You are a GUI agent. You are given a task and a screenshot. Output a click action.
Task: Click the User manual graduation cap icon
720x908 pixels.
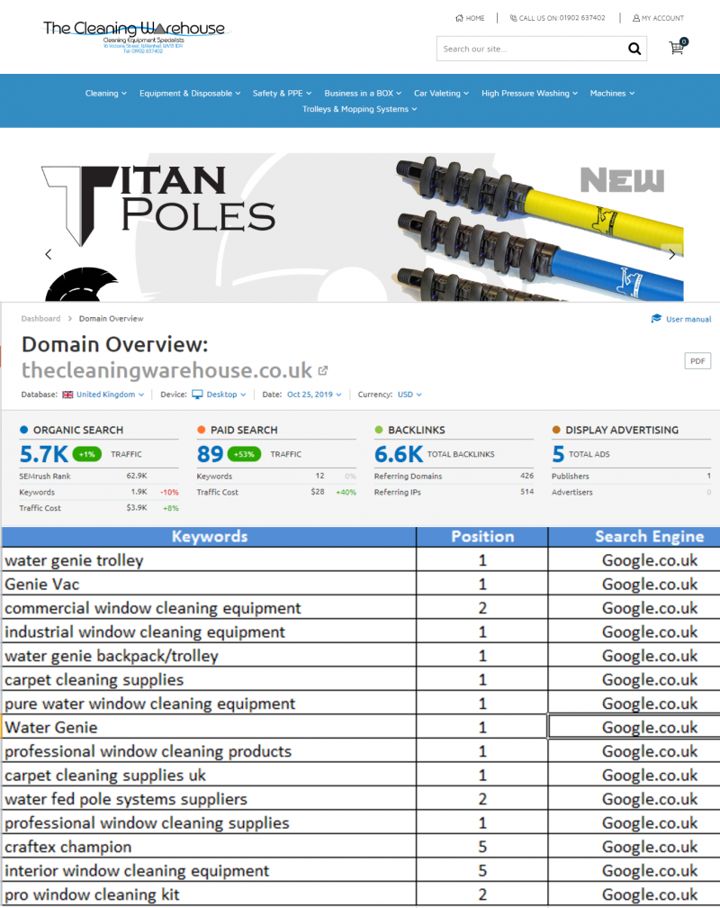[656, 319]
